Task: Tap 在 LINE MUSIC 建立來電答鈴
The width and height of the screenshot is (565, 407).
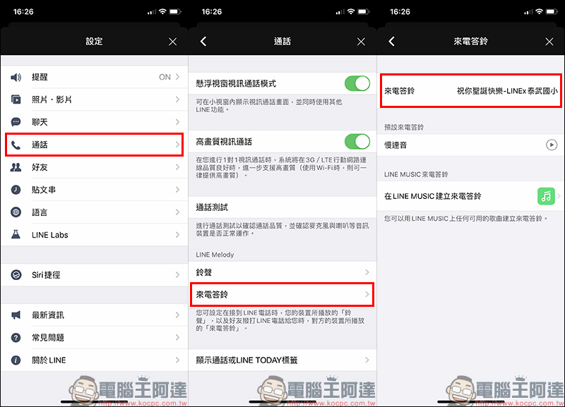Action: [470, 196]
